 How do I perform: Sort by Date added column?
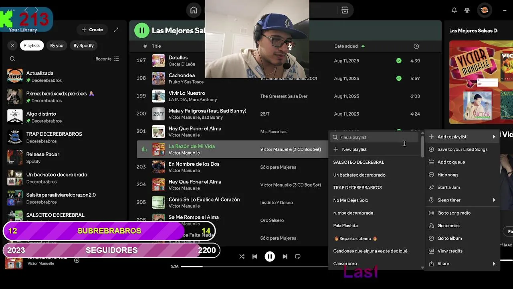click(349, 46)
